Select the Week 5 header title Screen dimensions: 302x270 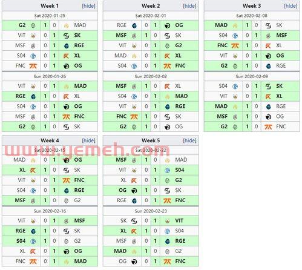click(x=151, y=140)
